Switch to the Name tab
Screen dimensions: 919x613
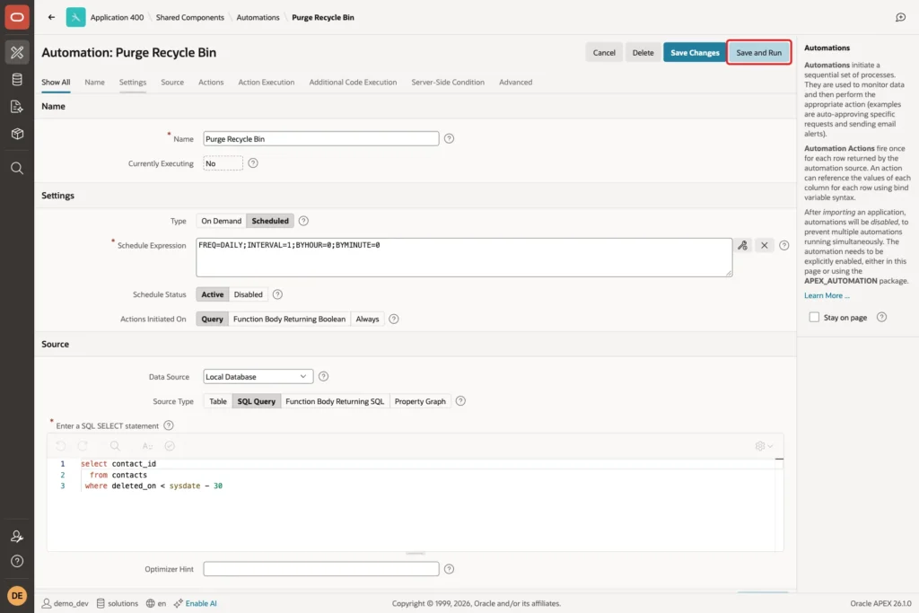94,82
